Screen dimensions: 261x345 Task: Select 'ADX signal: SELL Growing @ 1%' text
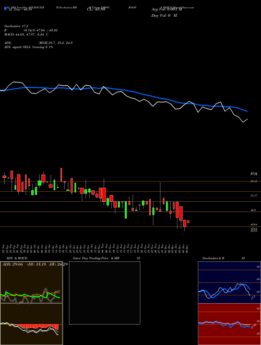29,47
